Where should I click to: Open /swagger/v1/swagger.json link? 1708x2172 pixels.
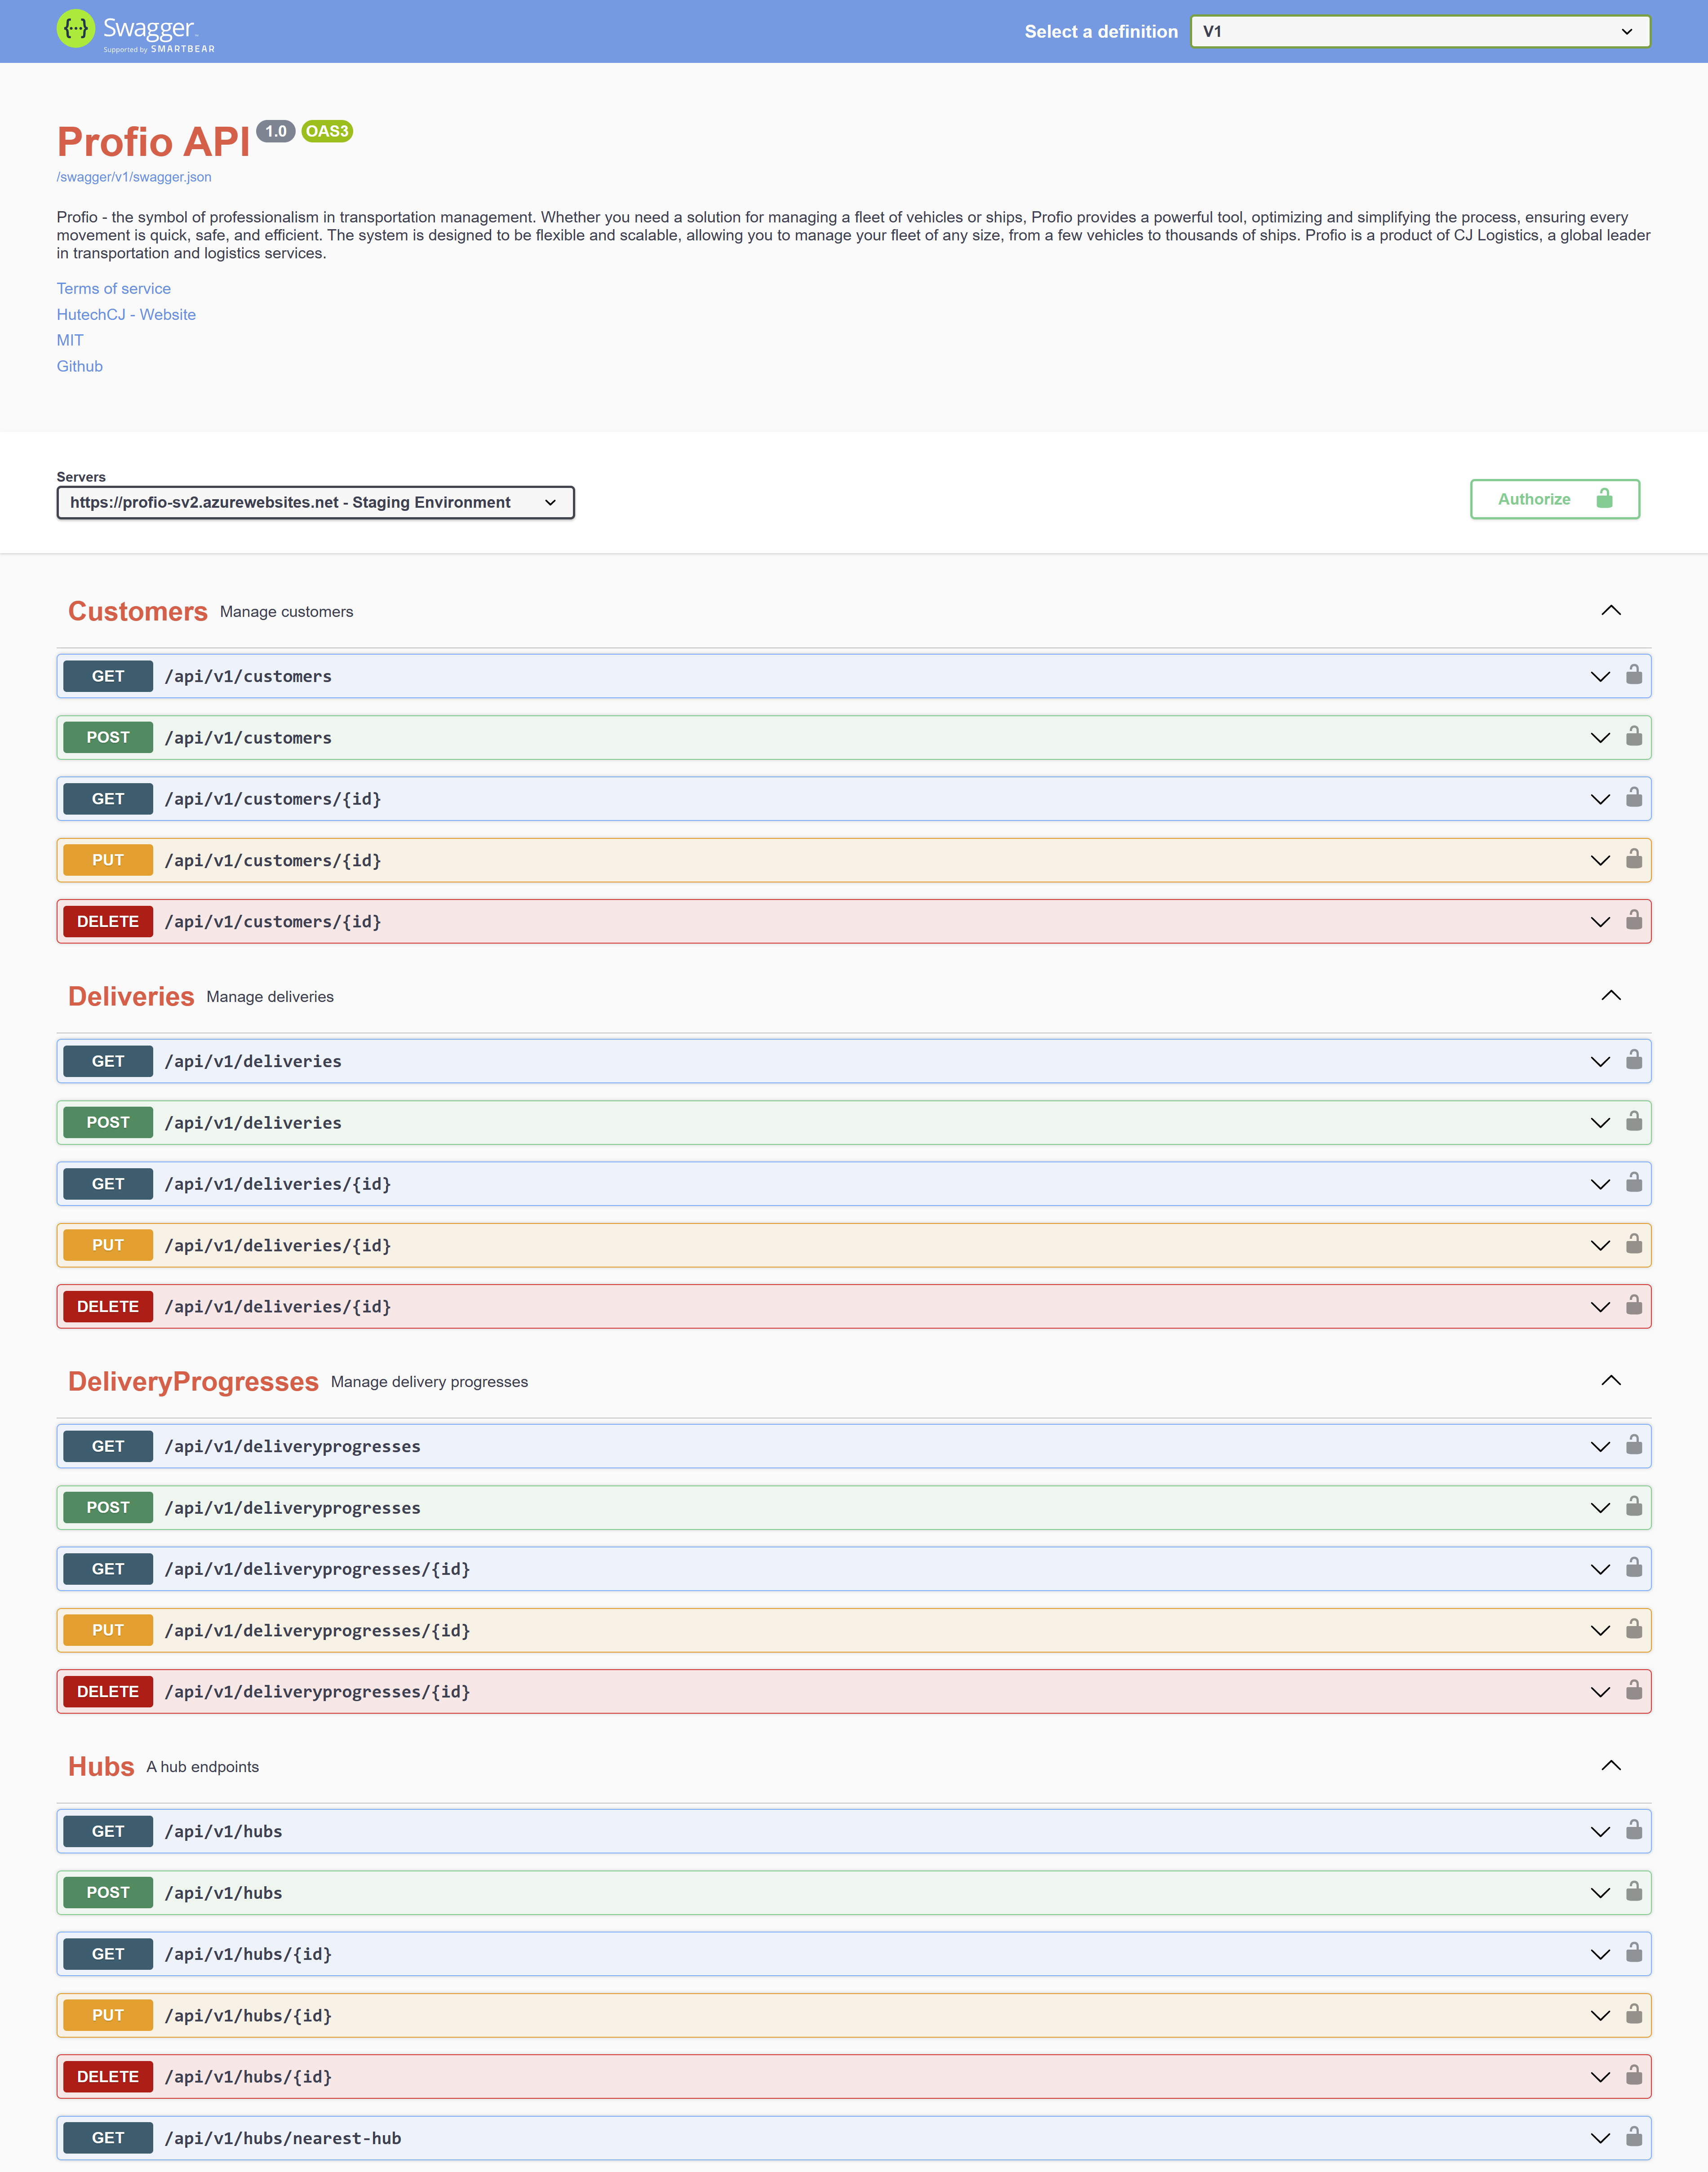click(x=133, y=177)
